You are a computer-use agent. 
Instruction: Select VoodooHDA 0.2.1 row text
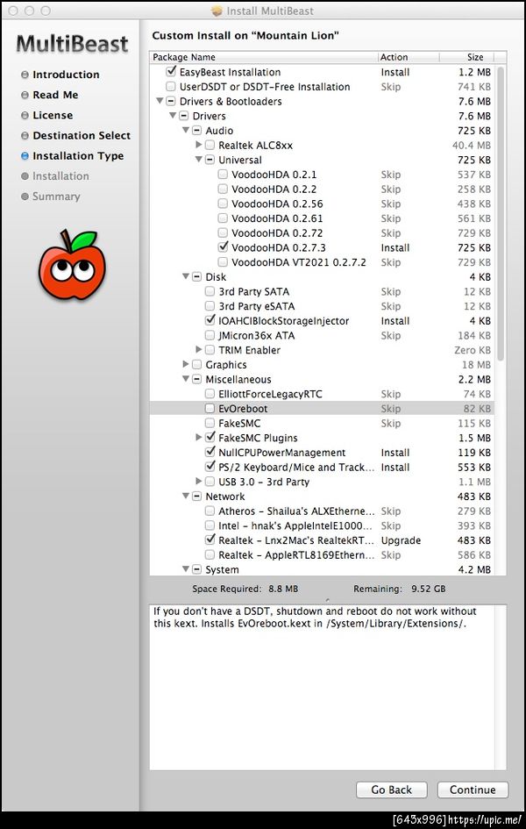274,175
